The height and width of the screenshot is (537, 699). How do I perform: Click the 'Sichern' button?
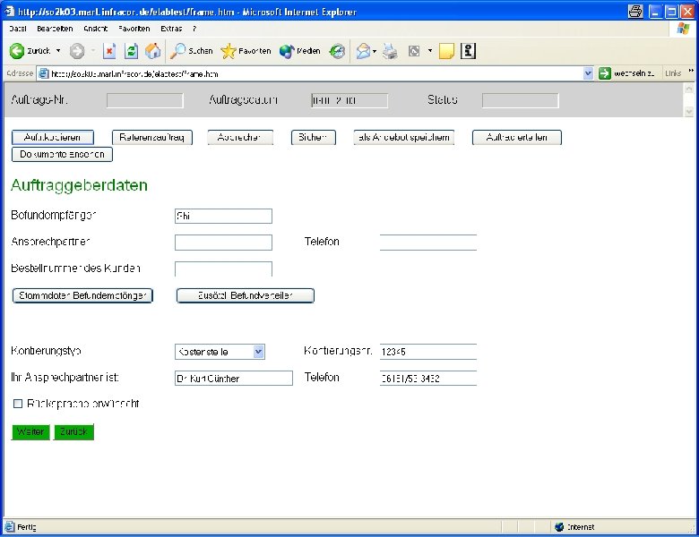[x=314, y=137]
